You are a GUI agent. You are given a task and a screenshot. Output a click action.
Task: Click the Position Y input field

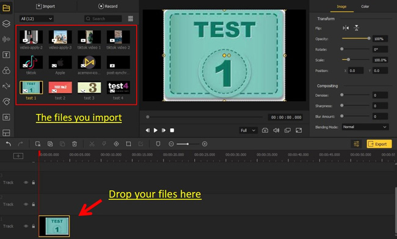[380, 71]
